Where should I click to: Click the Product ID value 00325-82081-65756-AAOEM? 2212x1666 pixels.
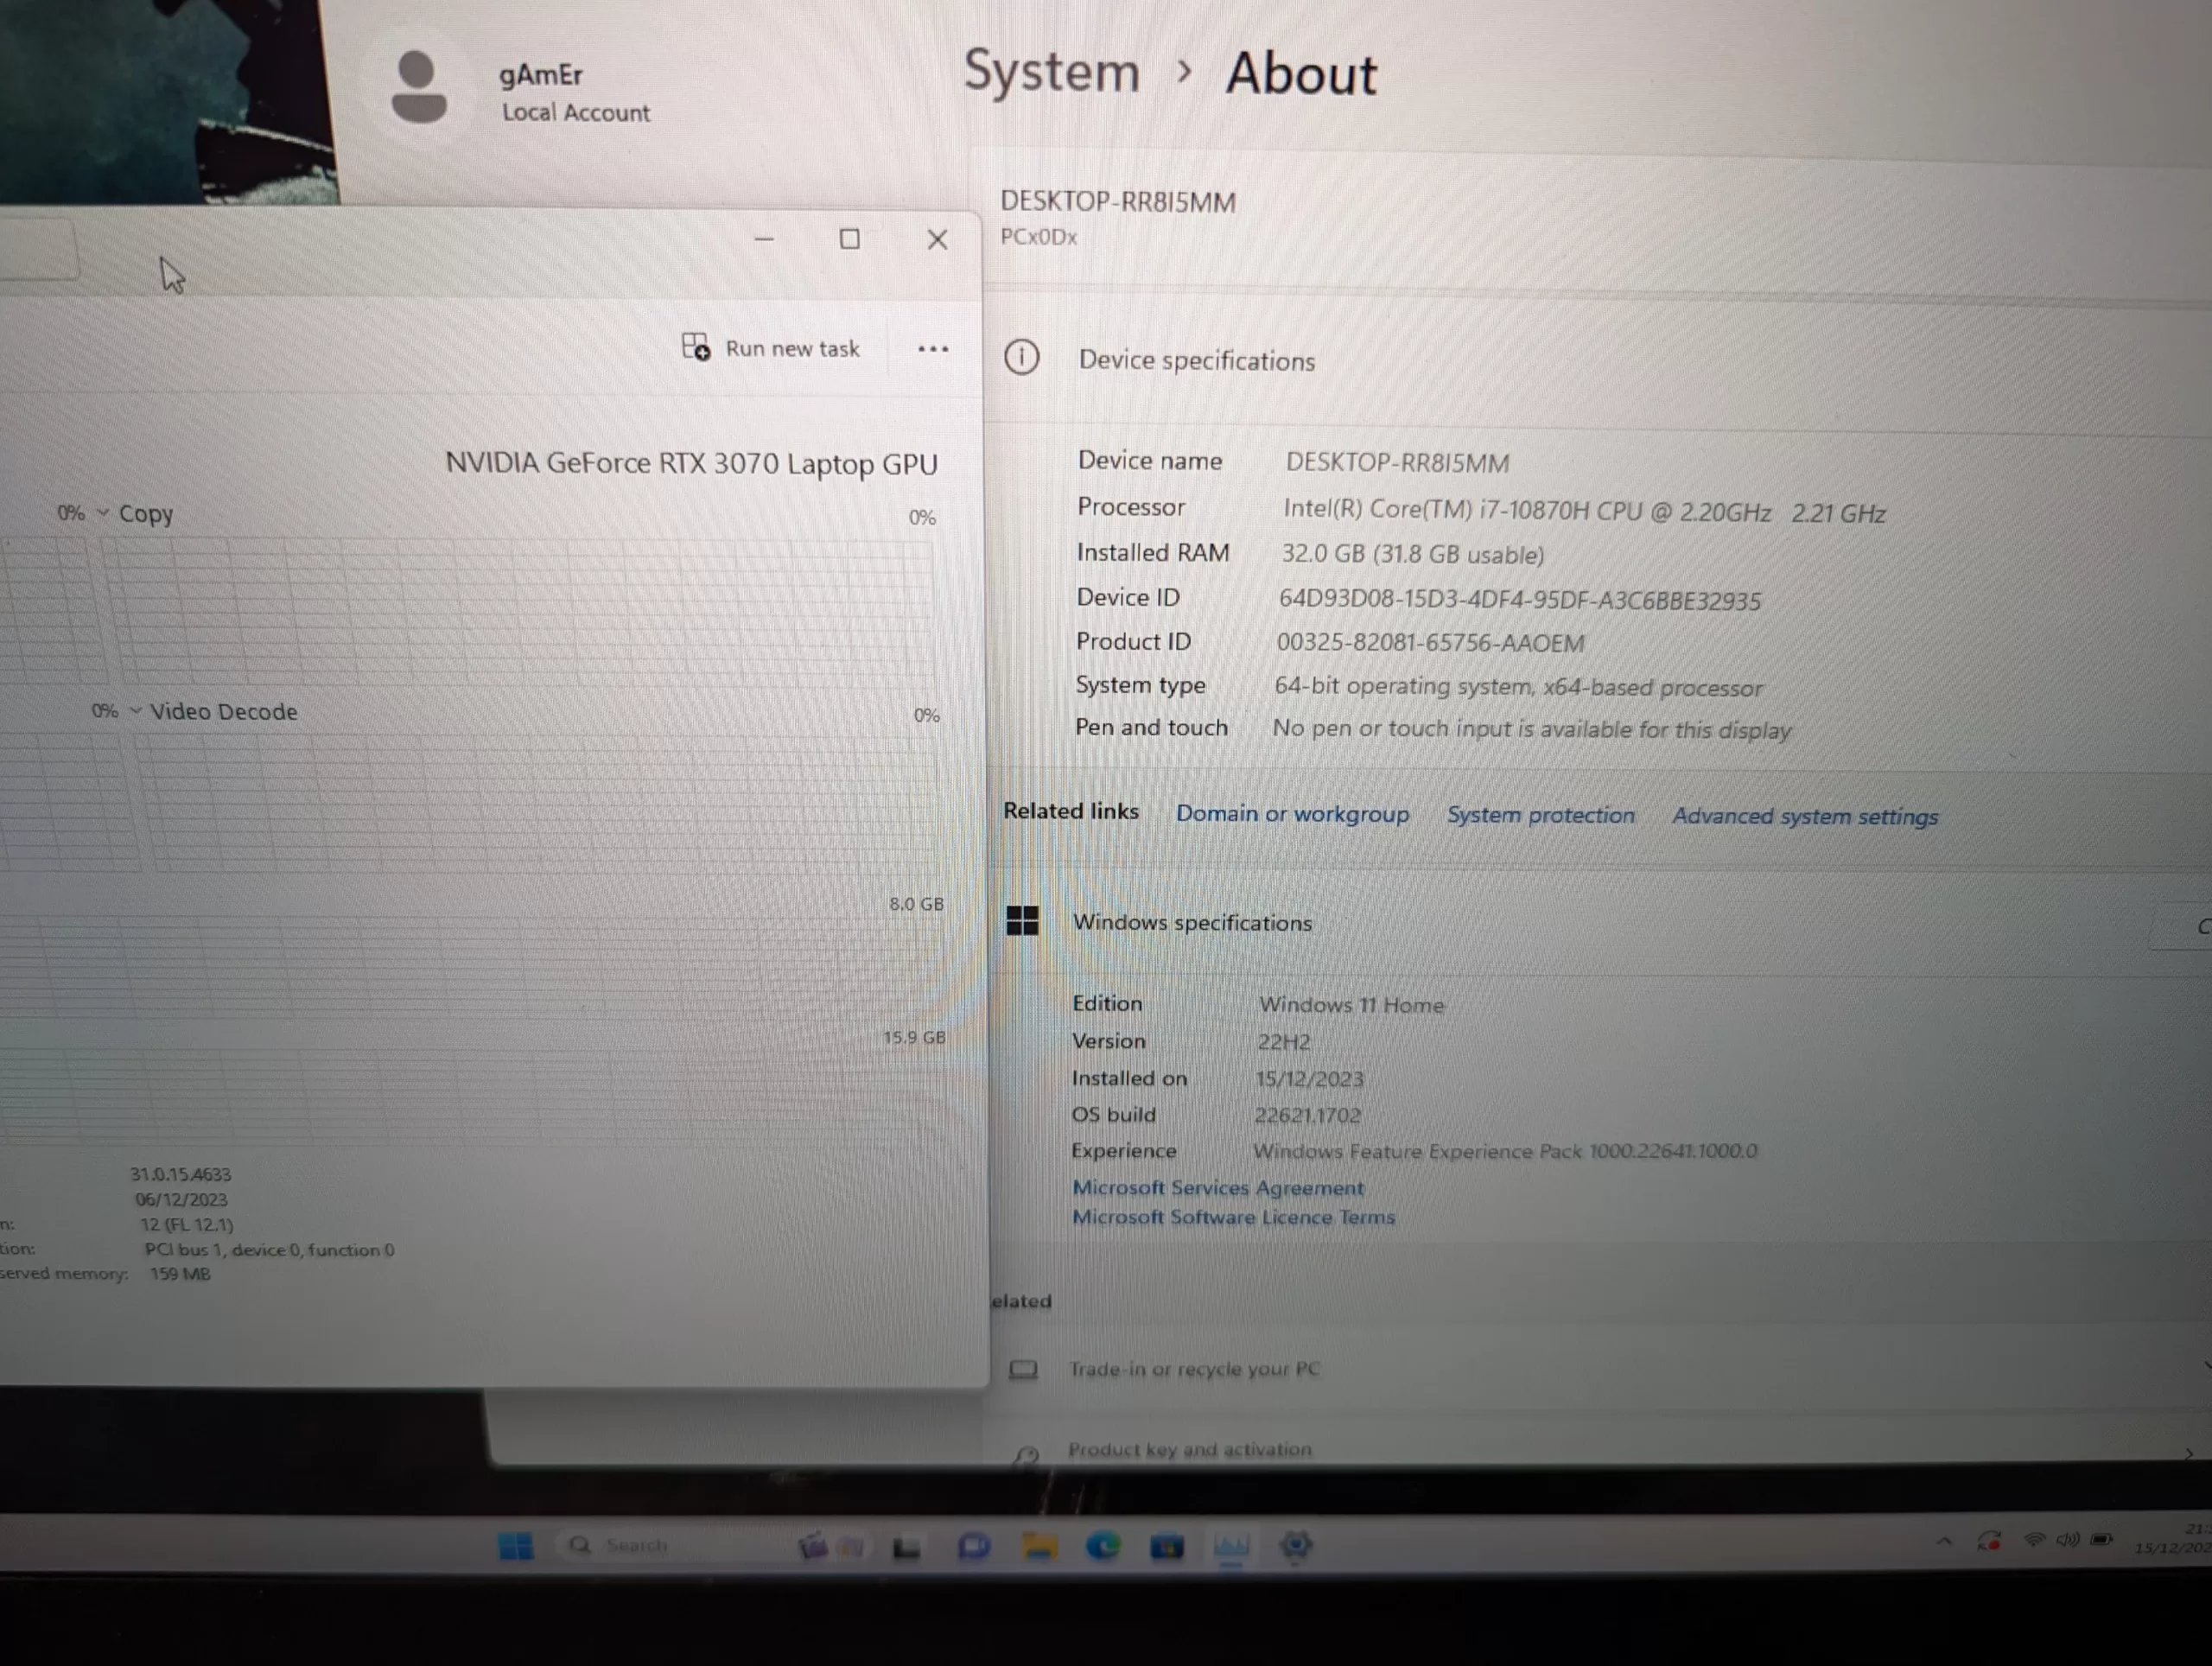tap(1430, 642)
